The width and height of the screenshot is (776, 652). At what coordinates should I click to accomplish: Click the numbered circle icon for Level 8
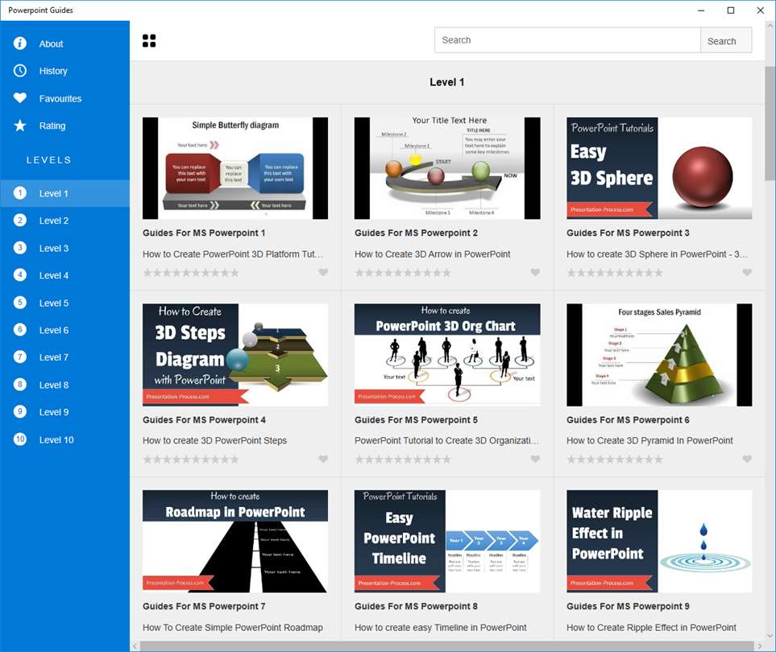click(20, 385)
